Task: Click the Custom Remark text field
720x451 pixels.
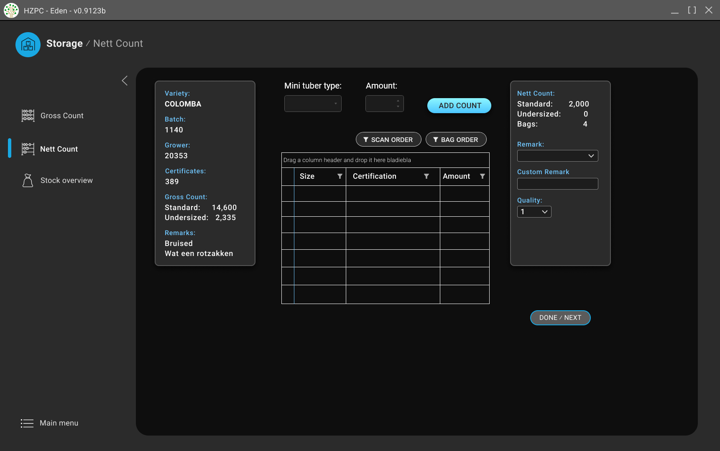Action: [x=558, y=184]
